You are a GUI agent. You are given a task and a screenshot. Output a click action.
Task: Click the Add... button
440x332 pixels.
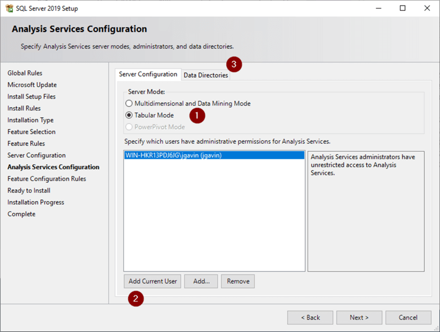point(201,281)
